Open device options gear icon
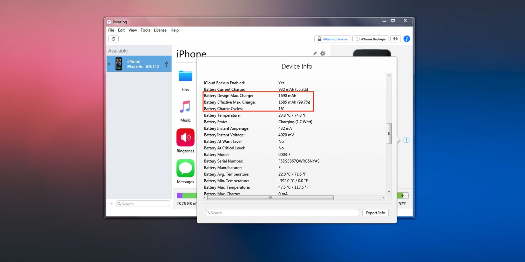The image size is (525, 262). click(x=323, y=53)
